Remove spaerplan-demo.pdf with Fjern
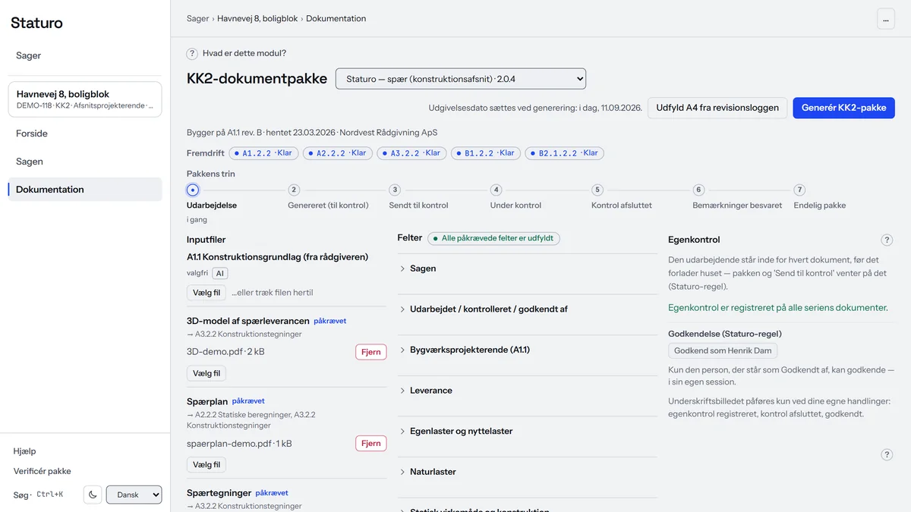 (370, 444)
